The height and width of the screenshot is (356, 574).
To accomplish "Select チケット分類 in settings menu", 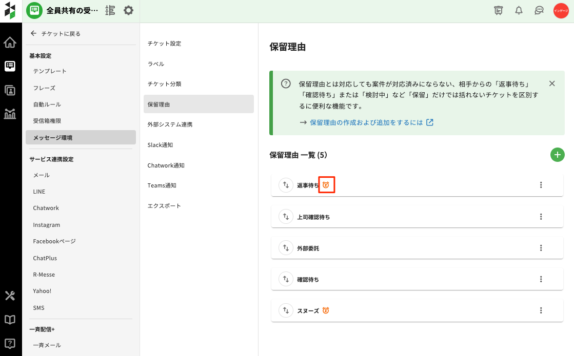I will [164, 84].
